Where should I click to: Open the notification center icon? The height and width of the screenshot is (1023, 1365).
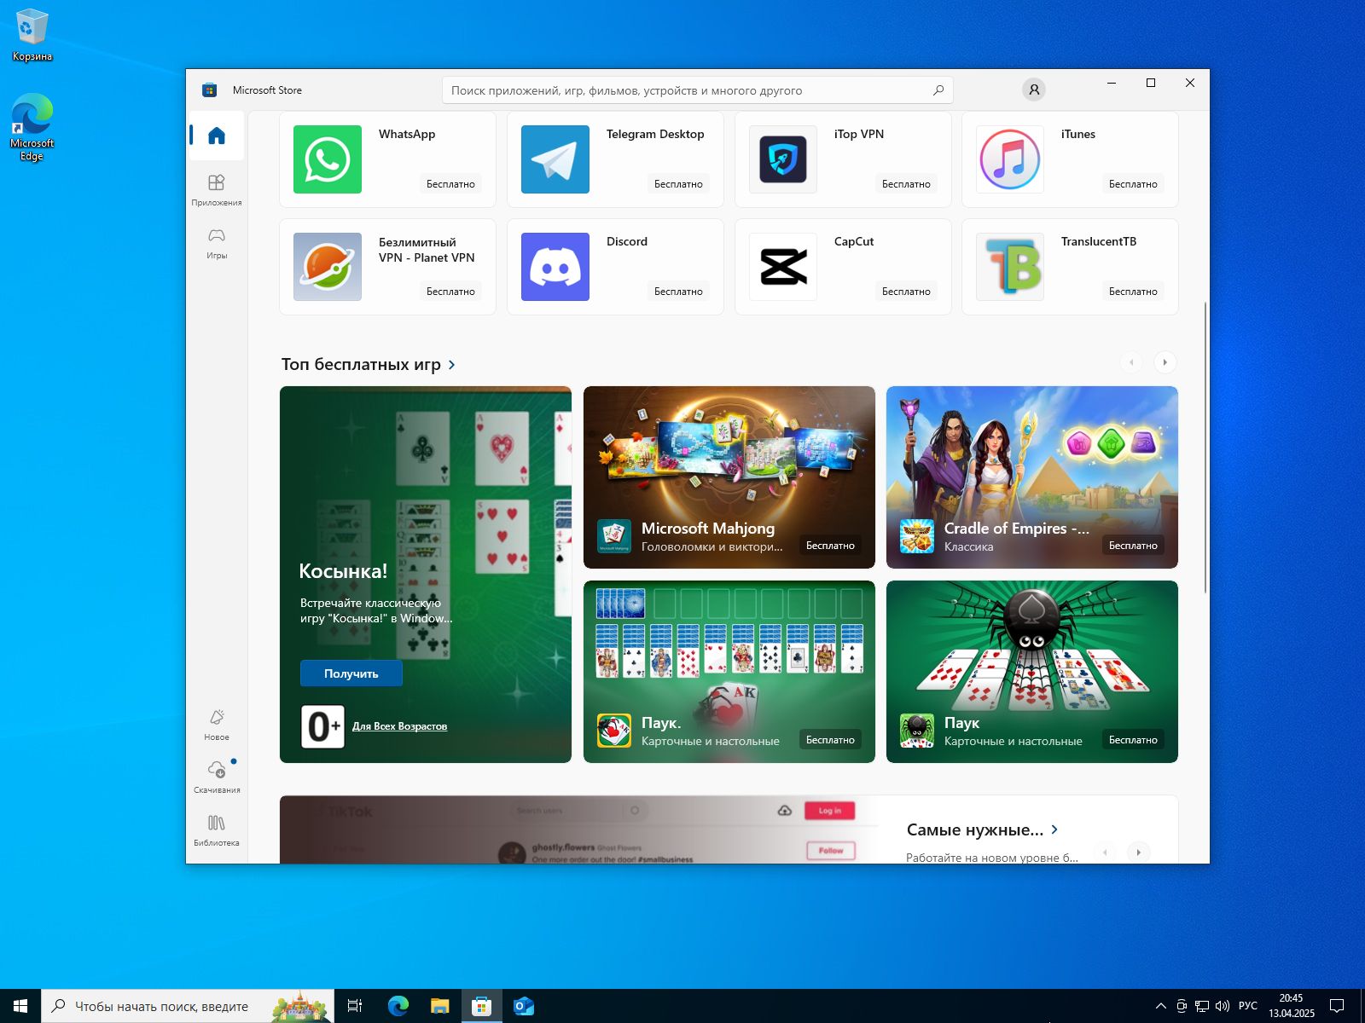(x=1337, y=1006)
